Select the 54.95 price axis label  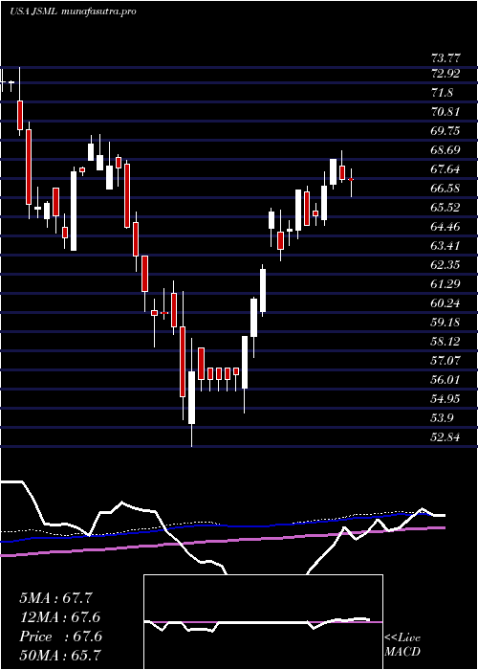pyautogui.click(x=445, y=399)
